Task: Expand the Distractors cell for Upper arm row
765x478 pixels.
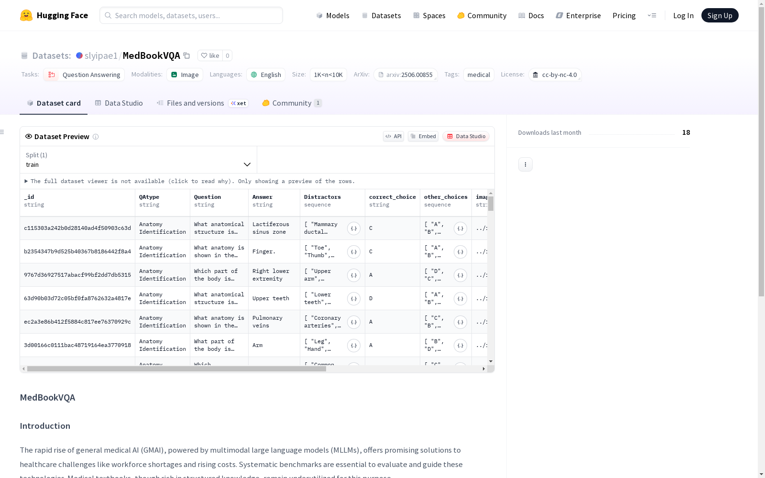Action: [x=354, y=275]
